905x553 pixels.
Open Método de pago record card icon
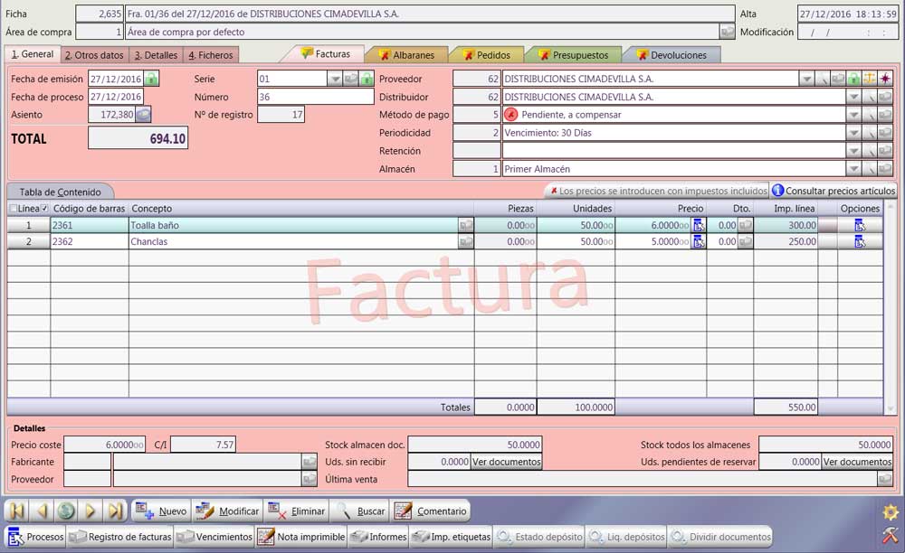(885, 115)
